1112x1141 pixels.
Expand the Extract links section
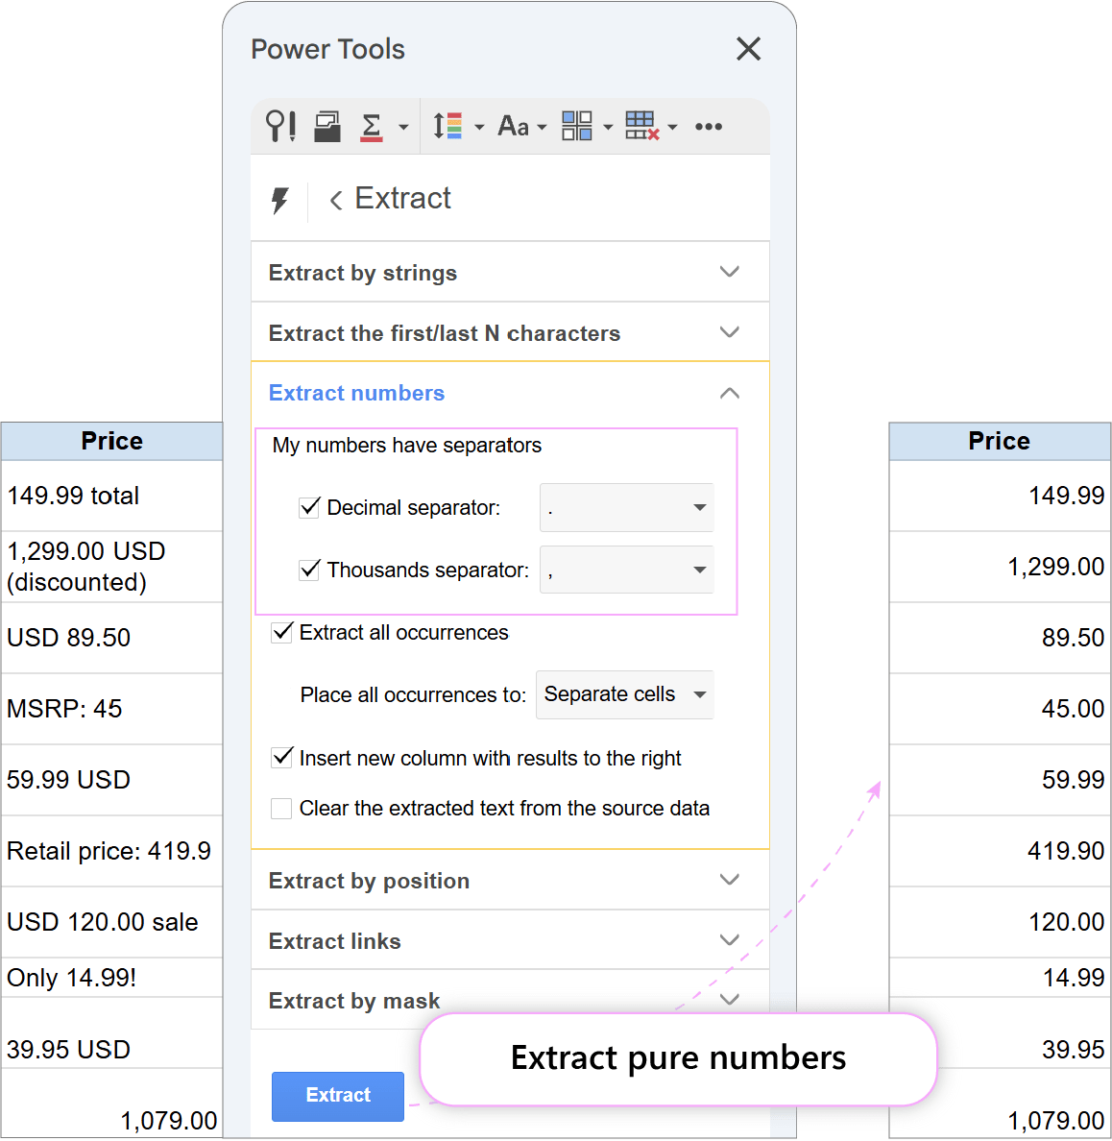coord(510,940)
